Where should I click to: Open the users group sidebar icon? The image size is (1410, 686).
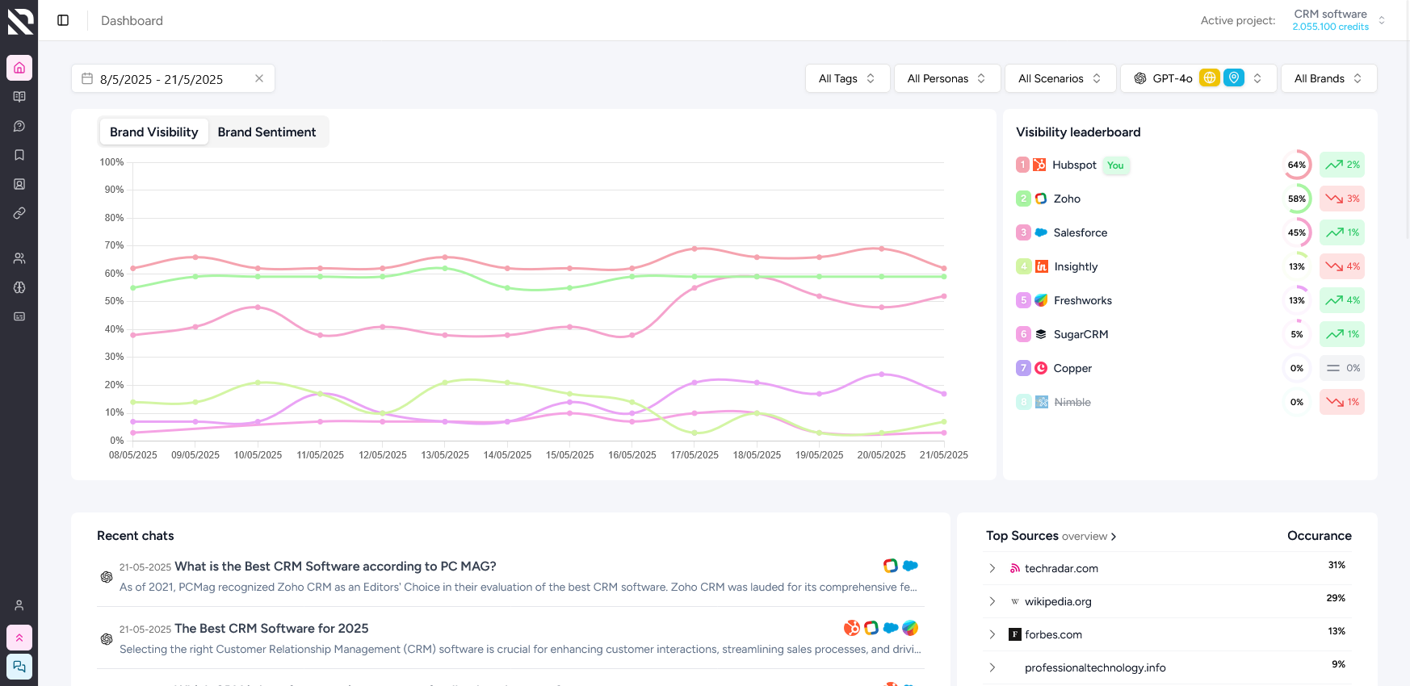(19, 258)
